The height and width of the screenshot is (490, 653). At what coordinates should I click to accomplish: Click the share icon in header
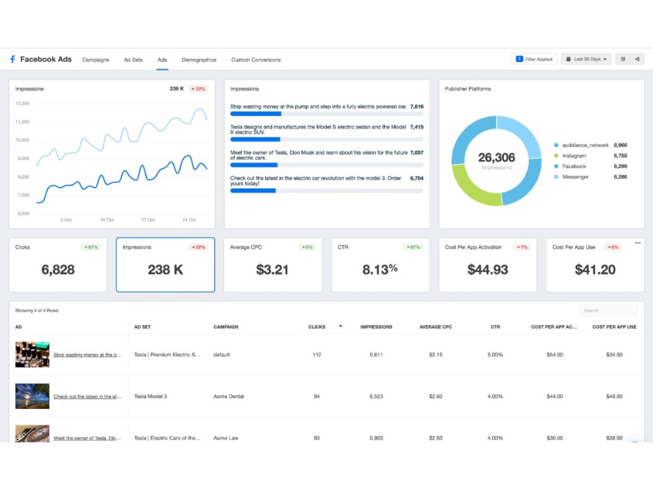point(637,59)
